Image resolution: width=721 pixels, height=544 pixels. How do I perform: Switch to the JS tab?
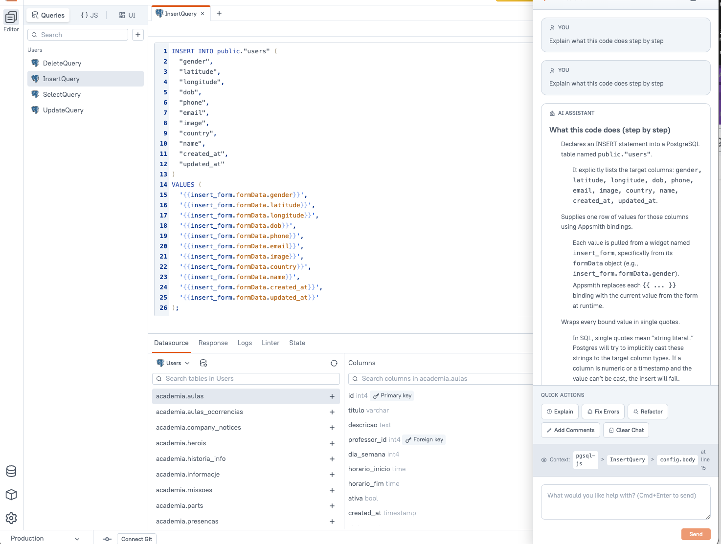click(x=89, y=15)
